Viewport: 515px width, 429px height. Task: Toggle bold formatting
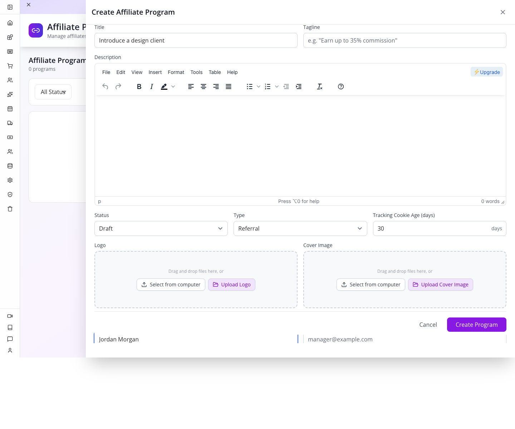[x=139, y=87]
